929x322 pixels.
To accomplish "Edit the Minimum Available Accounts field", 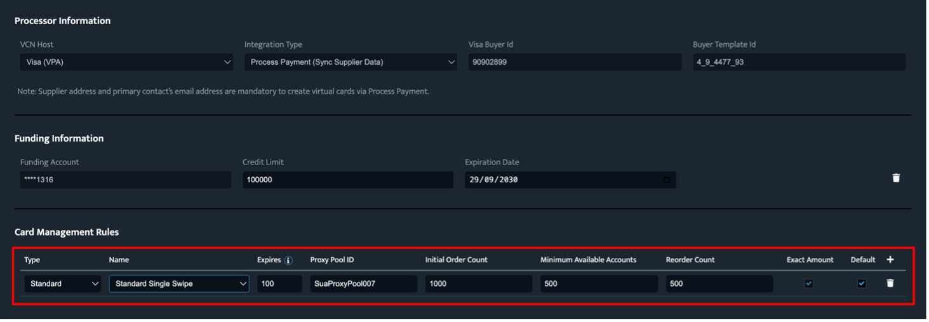I will 599,284.
